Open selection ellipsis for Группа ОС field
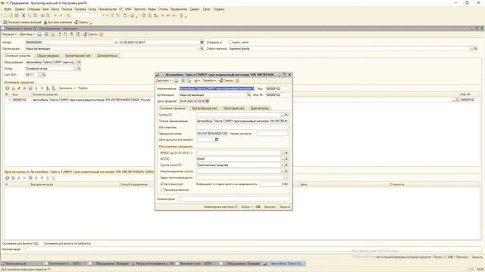The height and width of the screenshot is (272, 485). click(283, 115)
